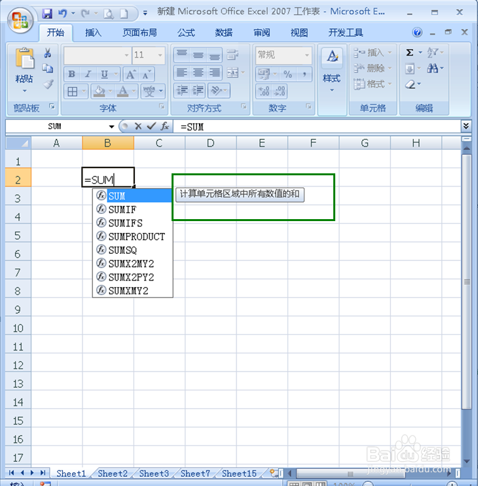
Task: Switch to the Page Layout tab (页面布局)
Action: pos(139,33)
